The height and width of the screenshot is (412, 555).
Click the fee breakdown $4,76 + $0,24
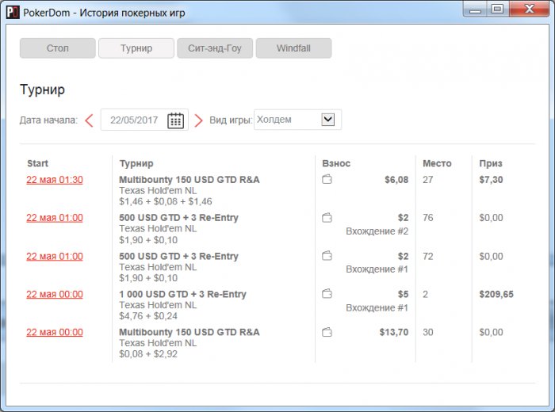tap(148, 316)
